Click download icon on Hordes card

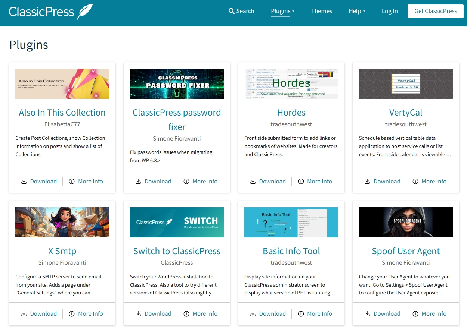click(253, 182)
